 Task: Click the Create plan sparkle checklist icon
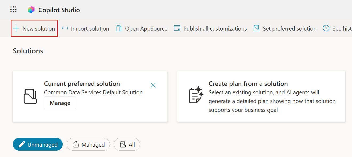coord(196,95)
